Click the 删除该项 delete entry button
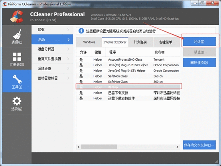Screen dimensions: 221x166 [x=199, y=63]
